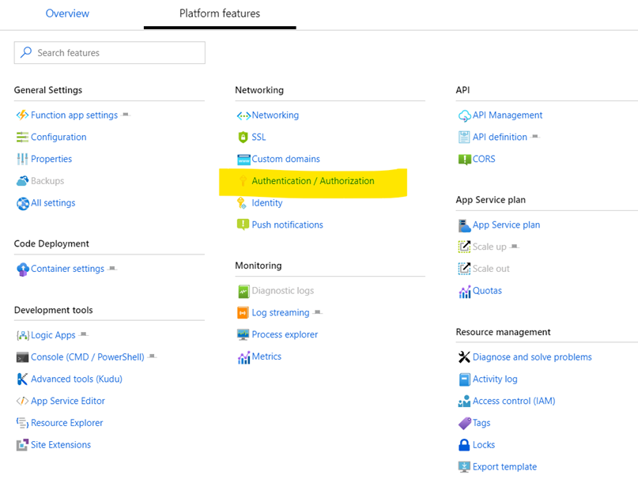Screen dimensions: 638x479
Task: Click the Custom domains icon
Action: point(243,160)
